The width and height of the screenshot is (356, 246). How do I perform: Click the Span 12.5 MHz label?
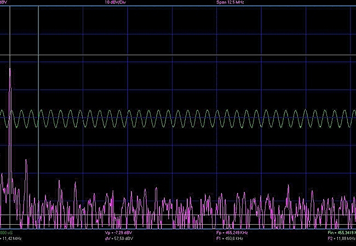pyautogui.click(x=231, y=3)
